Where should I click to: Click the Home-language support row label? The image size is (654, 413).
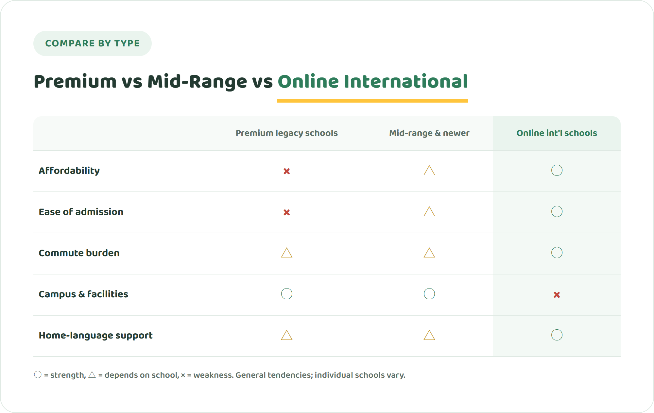(96, 335)
